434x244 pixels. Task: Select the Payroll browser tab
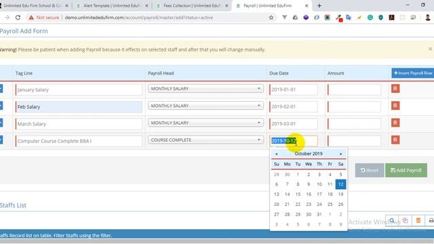(x=271, y=5)
